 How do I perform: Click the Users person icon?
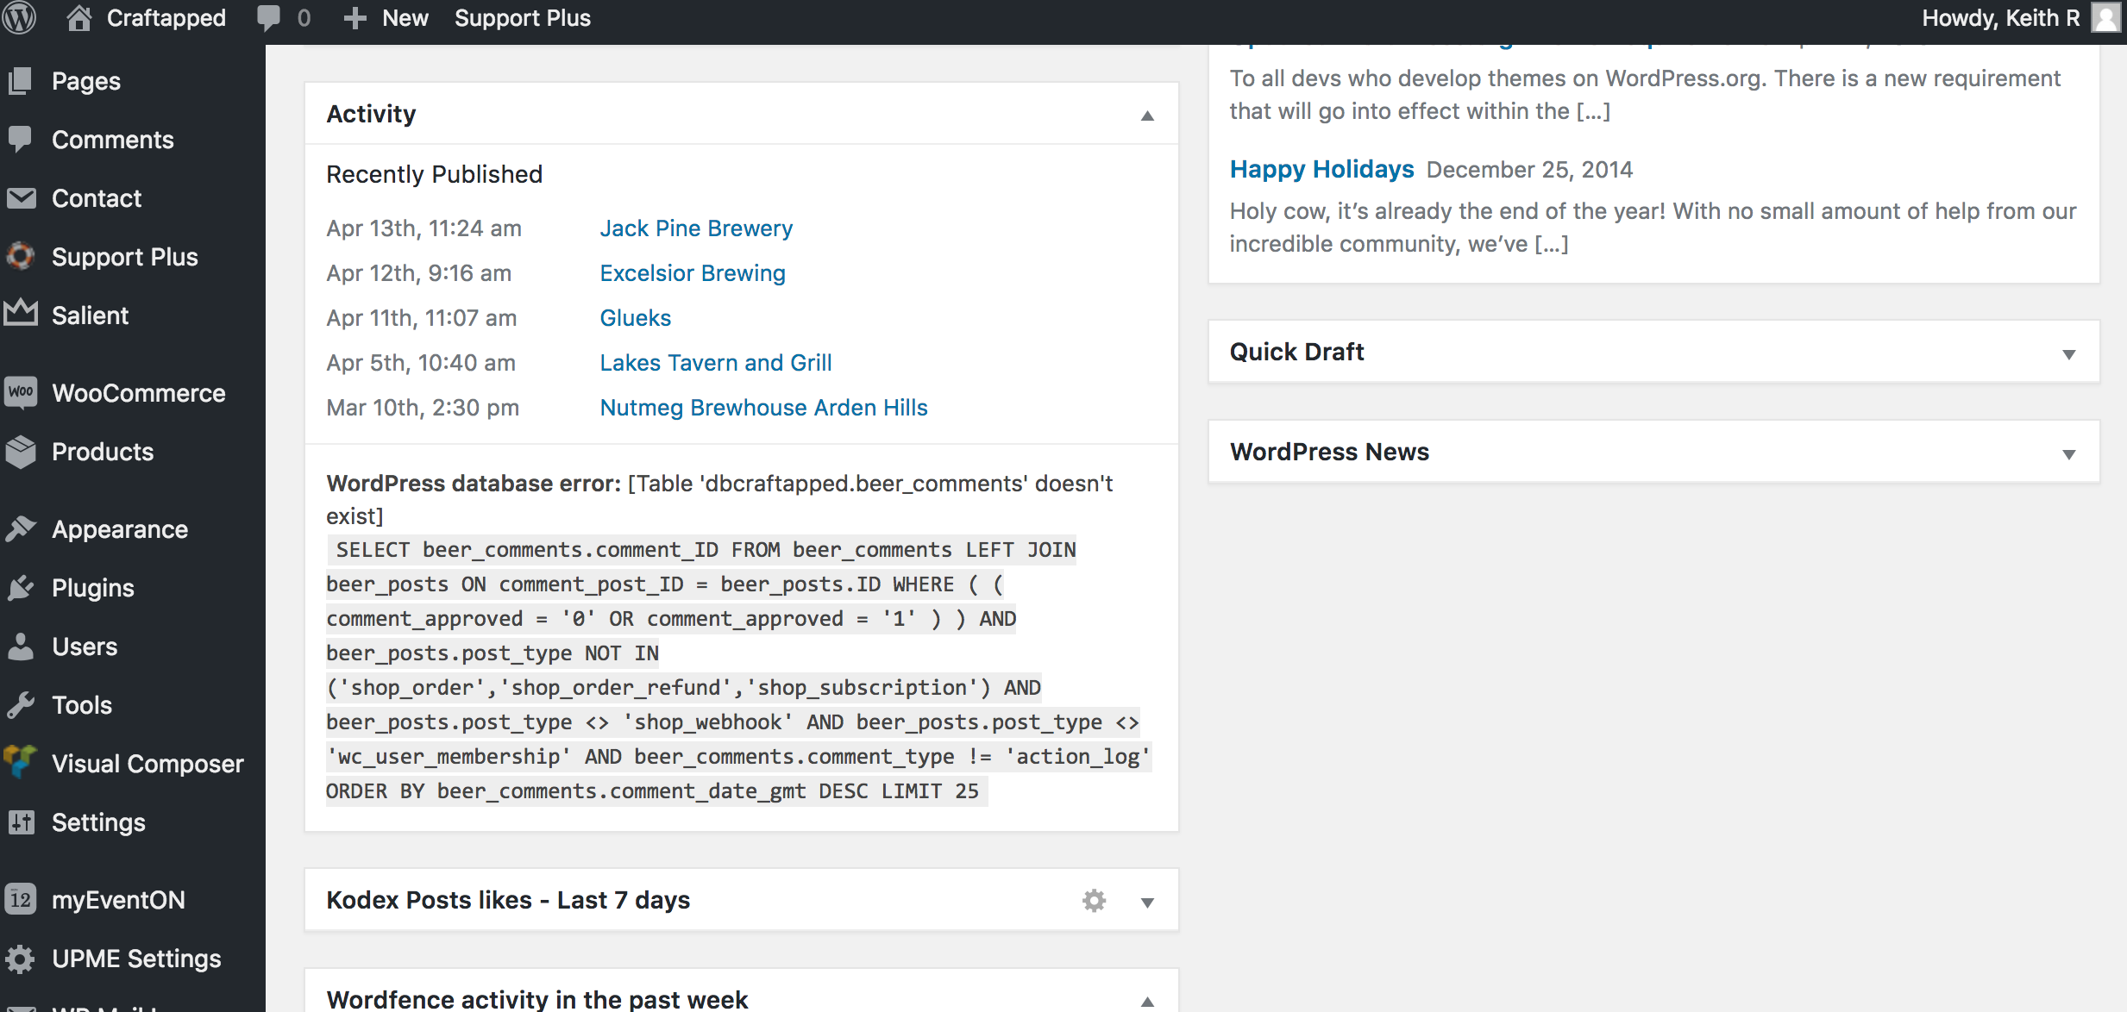pos(21,646)
